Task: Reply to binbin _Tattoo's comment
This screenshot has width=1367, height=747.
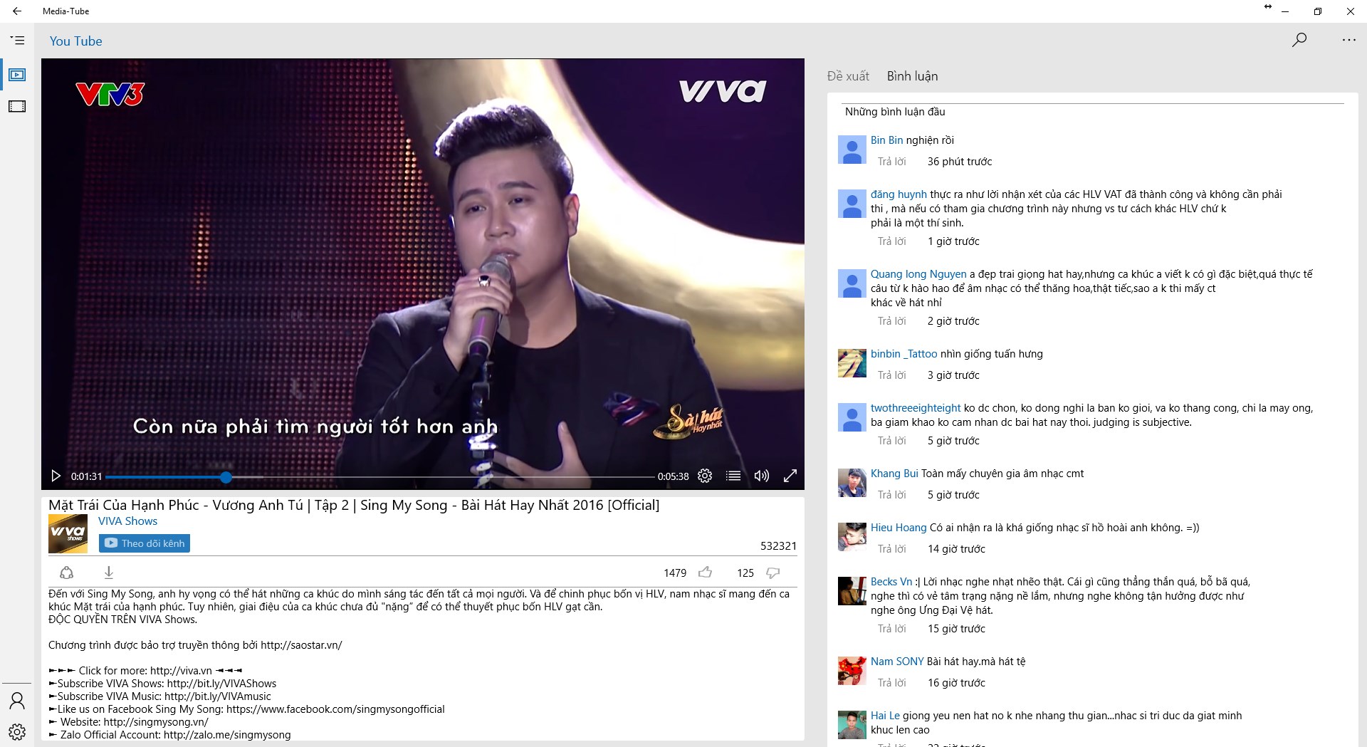Action: point(891,375)
